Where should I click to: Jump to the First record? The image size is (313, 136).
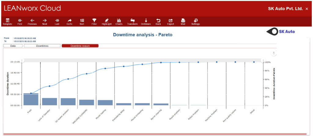[x=20, y=22]
